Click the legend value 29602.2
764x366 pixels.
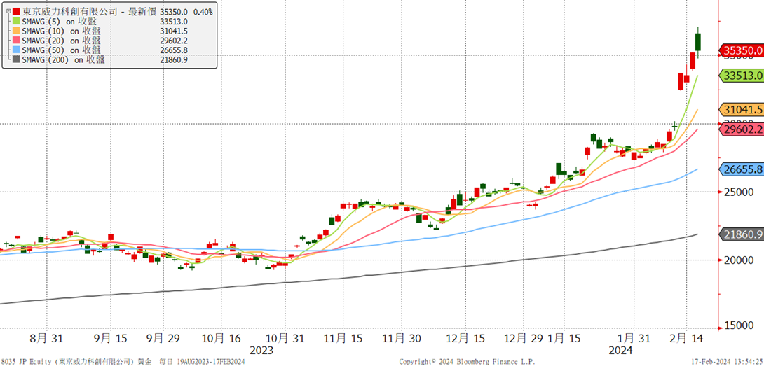tap(175, 41)
